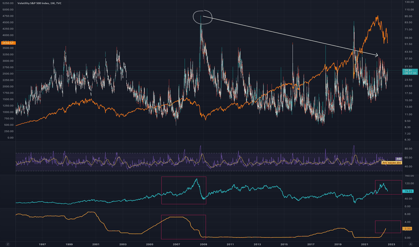Click the 2013 year label on time axis

coord(257,244)
